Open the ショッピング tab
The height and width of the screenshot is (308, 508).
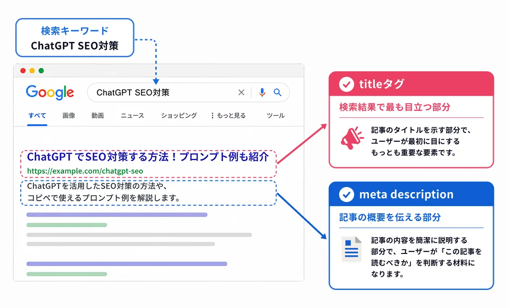(x=179, y=115)
